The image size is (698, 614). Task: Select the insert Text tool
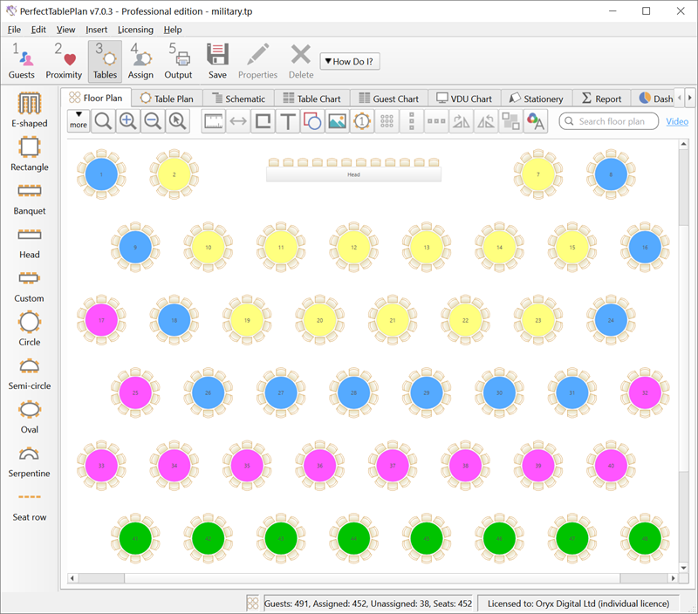[x=288, y=121]
